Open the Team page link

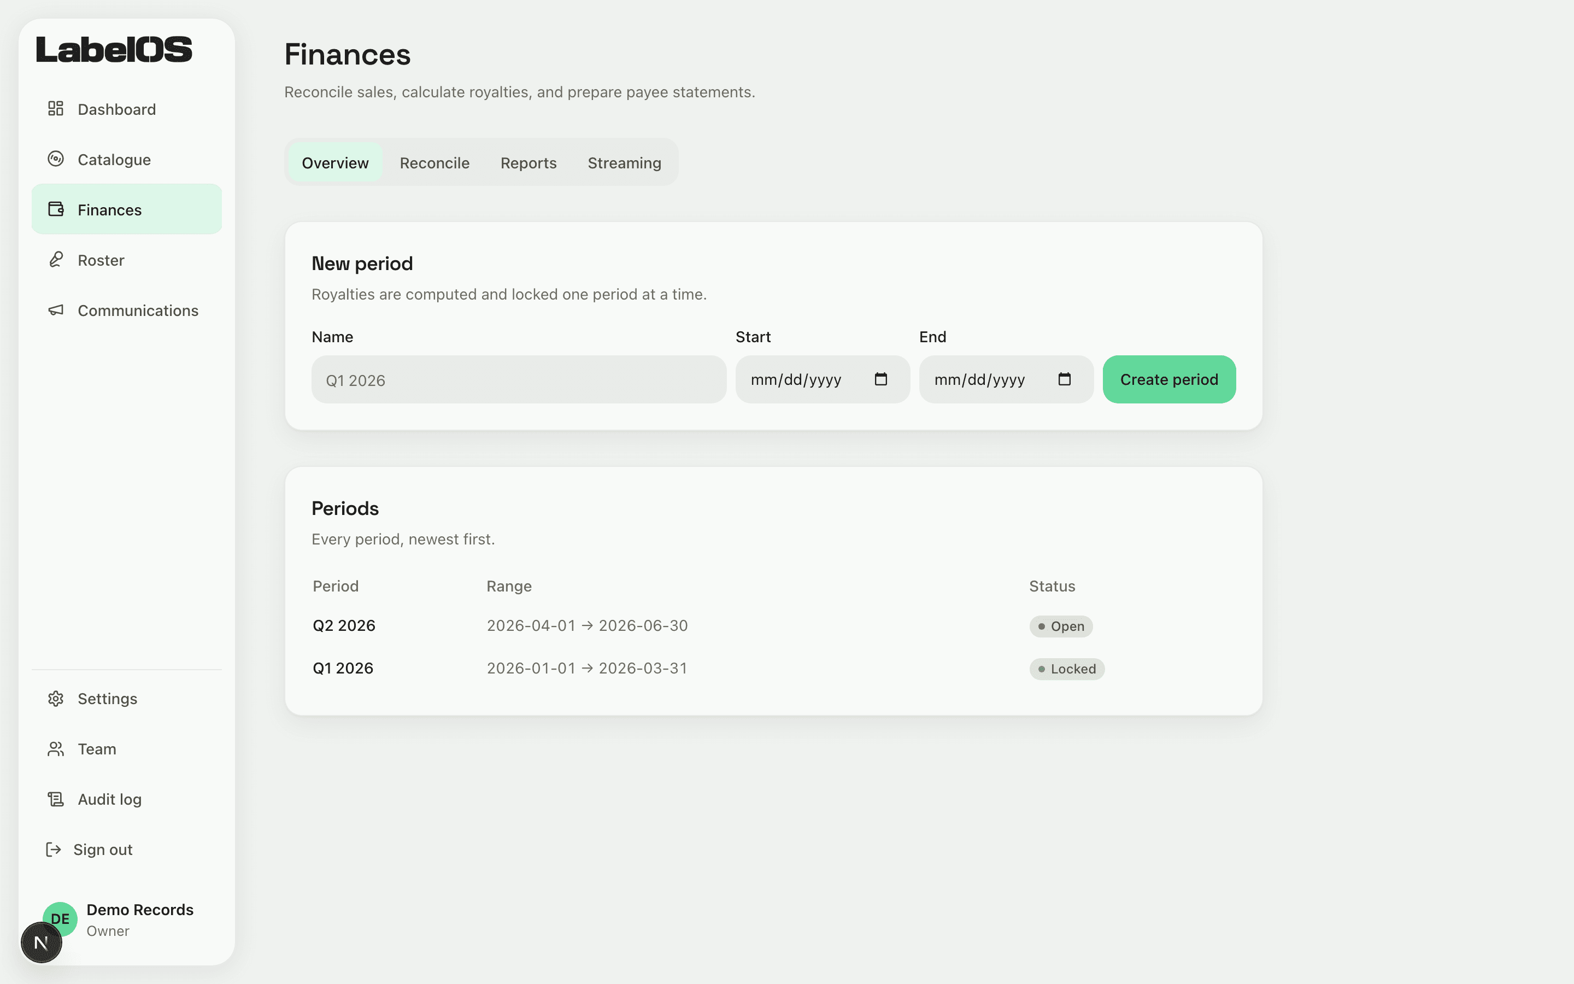pyautogui.click(x=126, y=748)
